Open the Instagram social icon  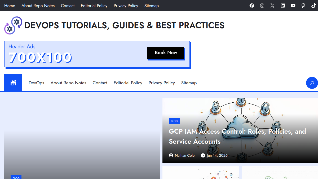point(262,6)
